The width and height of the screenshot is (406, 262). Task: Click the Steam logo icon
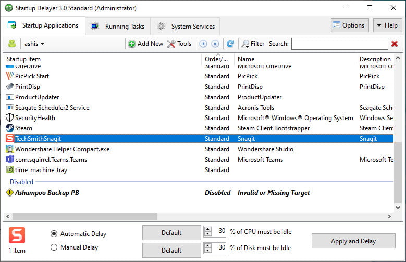pos(9,128)
